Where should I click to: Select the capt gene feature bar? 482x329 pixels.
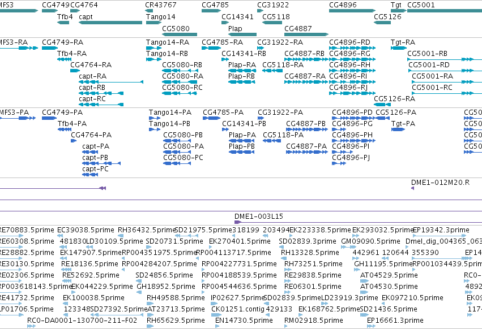(110, 23)
